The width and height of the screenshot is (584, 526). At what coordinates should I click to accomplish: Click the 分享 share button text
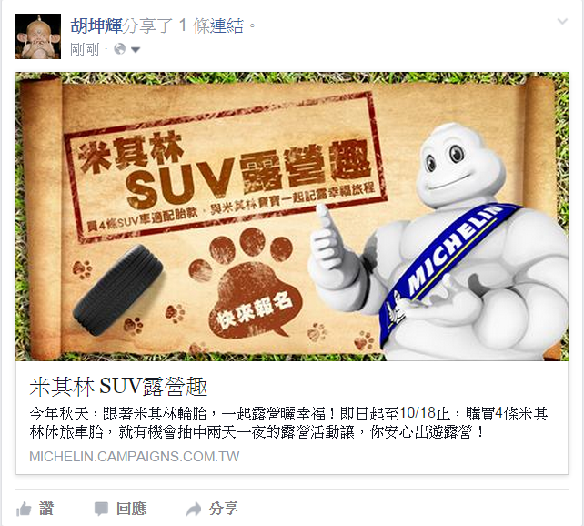pyautogui.click(x=224, y=509)
